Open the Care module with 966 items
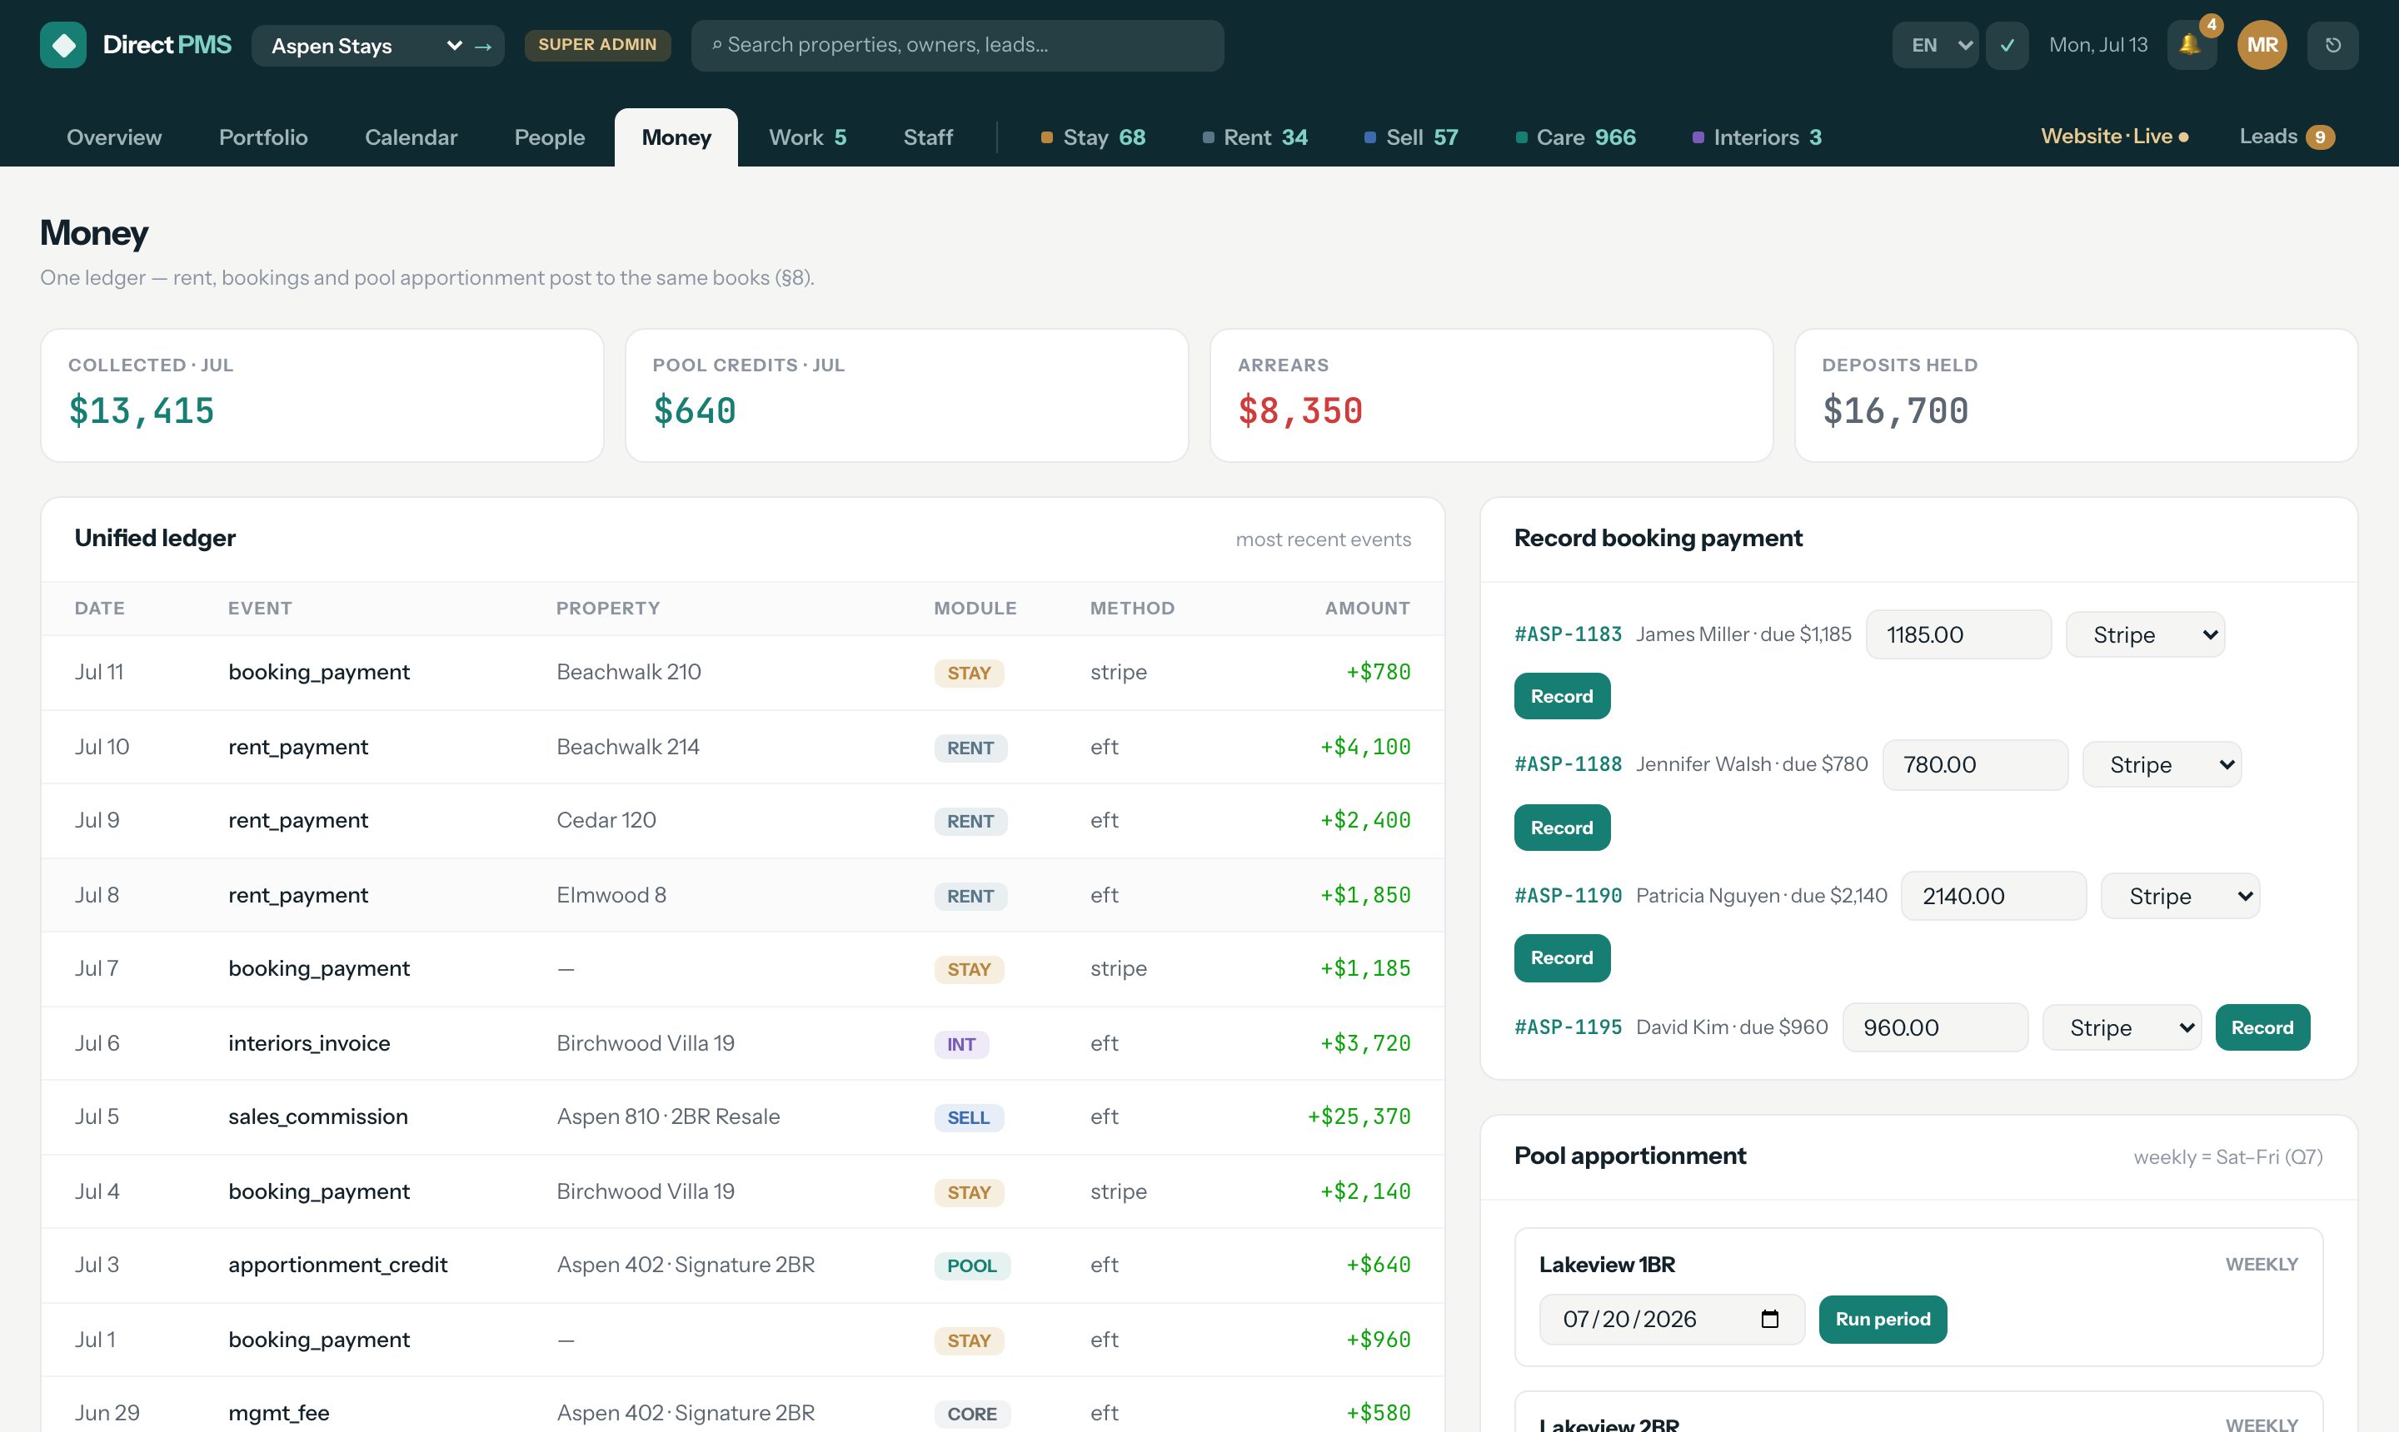The image size is (2399, 1432). point(1575,137)
